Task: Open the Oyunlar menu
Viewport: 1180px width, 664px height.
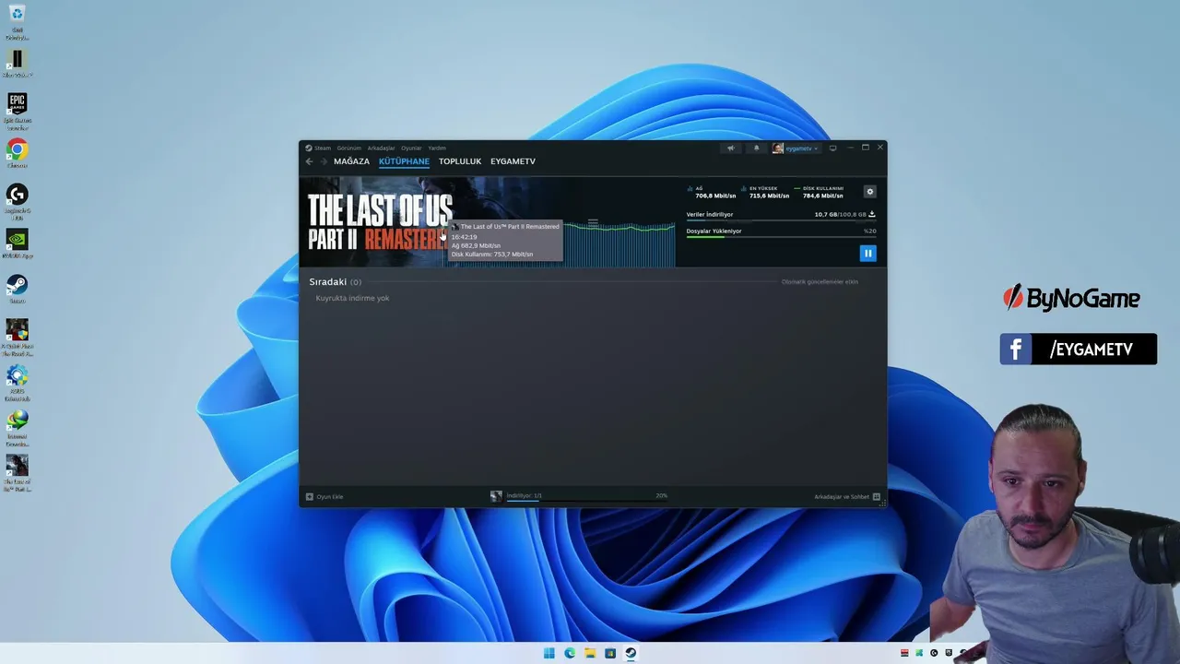Action: pos(411,148)
